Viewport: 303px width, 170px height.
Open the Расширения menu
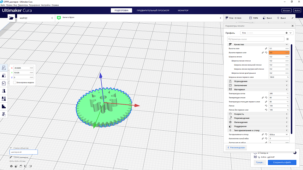[35, 5]
